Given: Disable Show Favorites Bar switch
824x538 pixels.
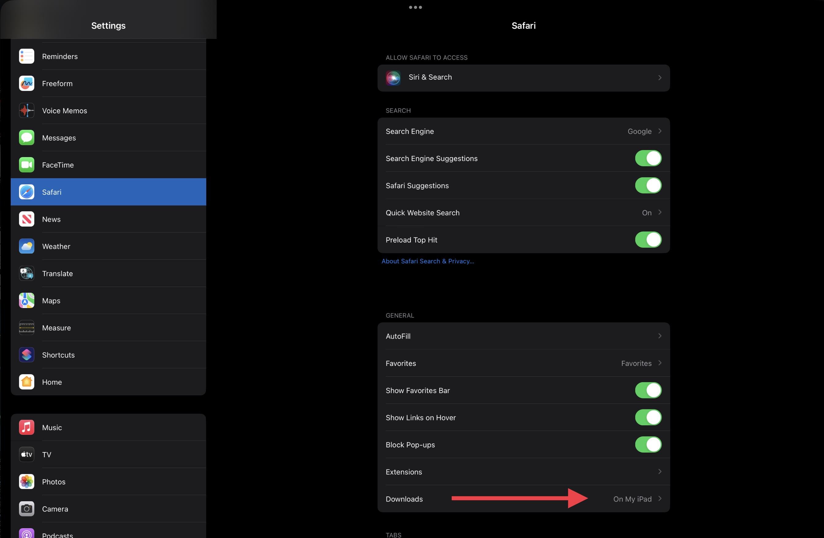Looking at the screenshot, I should (x=648, y=390).
